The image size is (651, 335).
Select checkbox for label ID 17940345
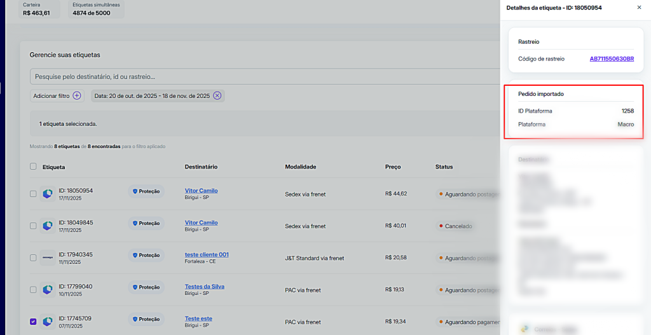pyautogui.click(x=33, y=257)
